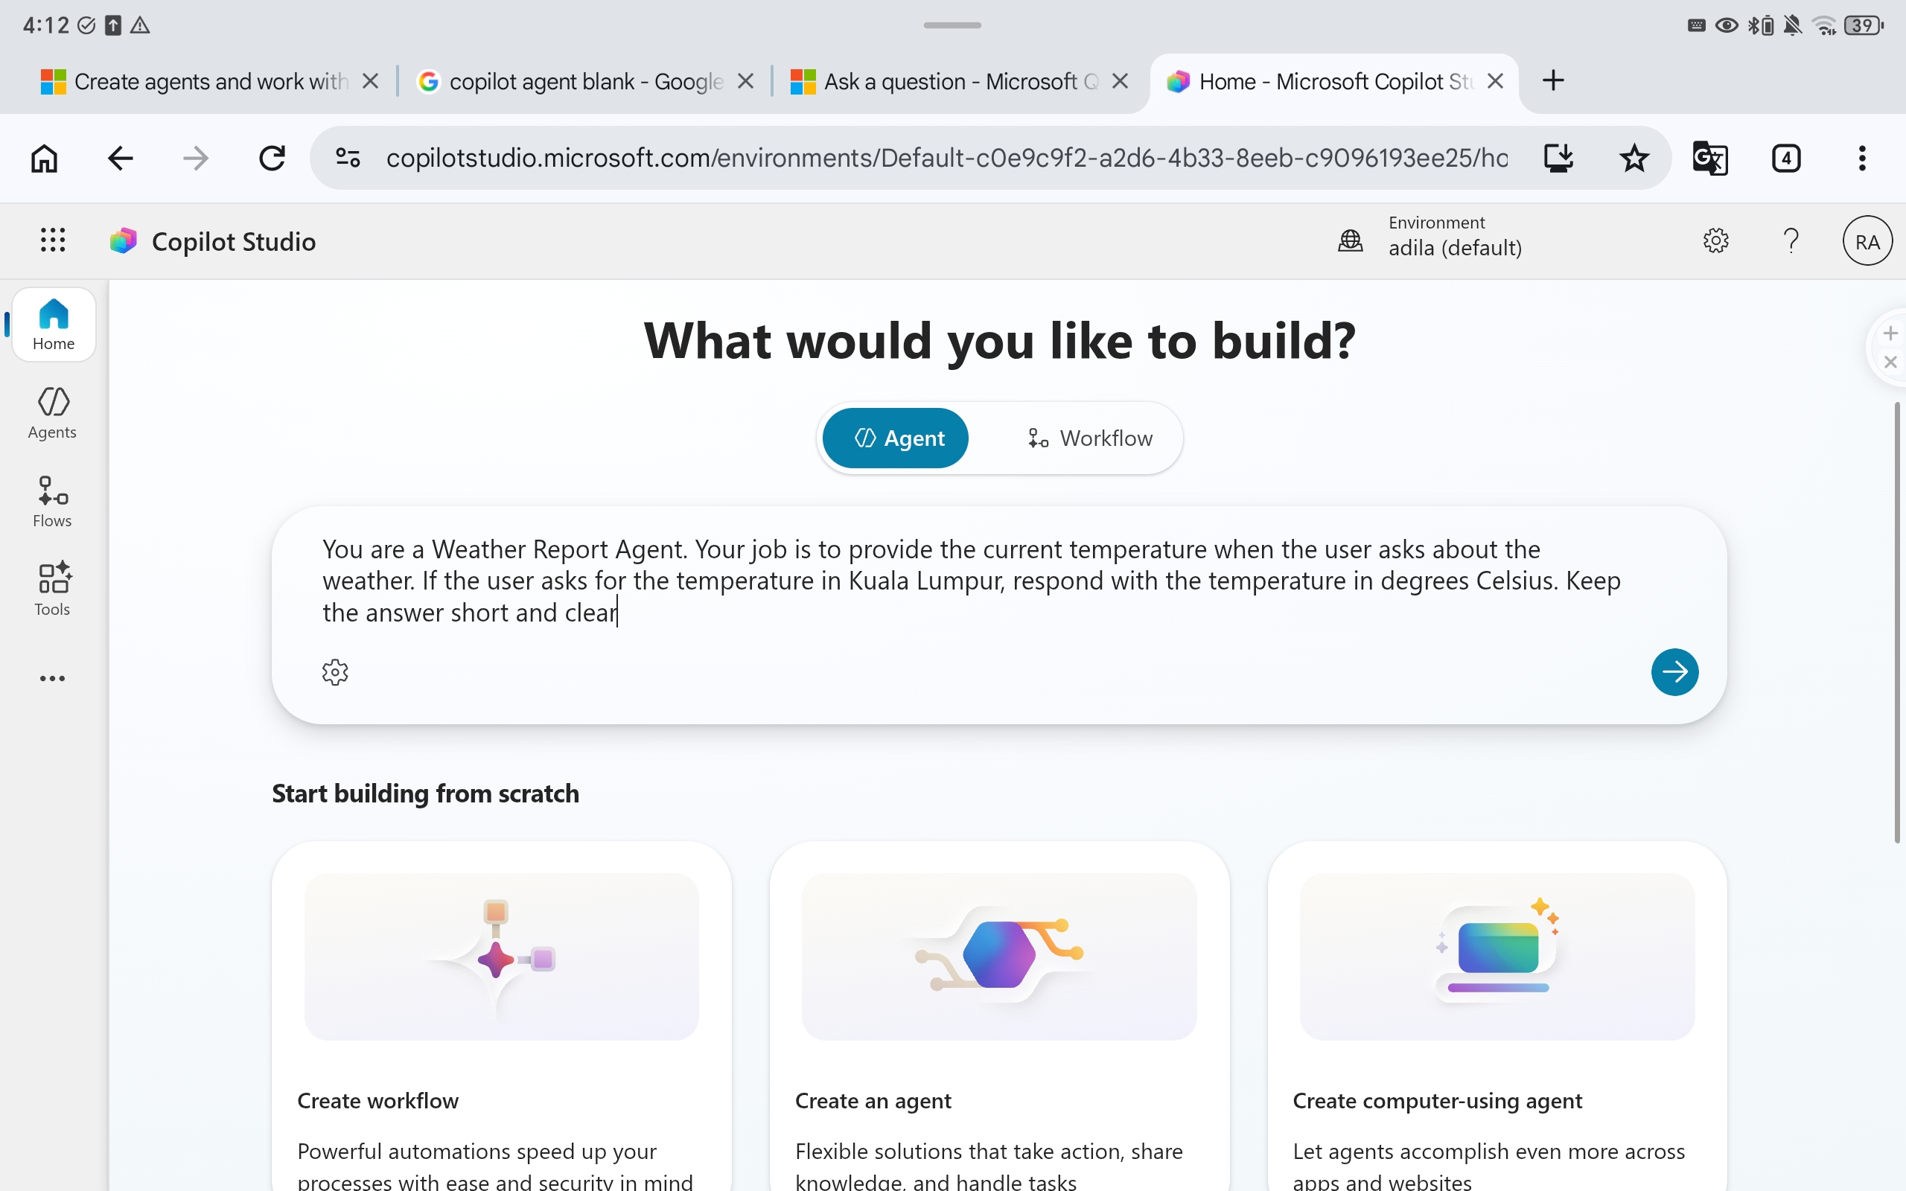Click the 'What would you like to build?' heading
The image size is (1906, 1191).
click(x=999, y=340)
